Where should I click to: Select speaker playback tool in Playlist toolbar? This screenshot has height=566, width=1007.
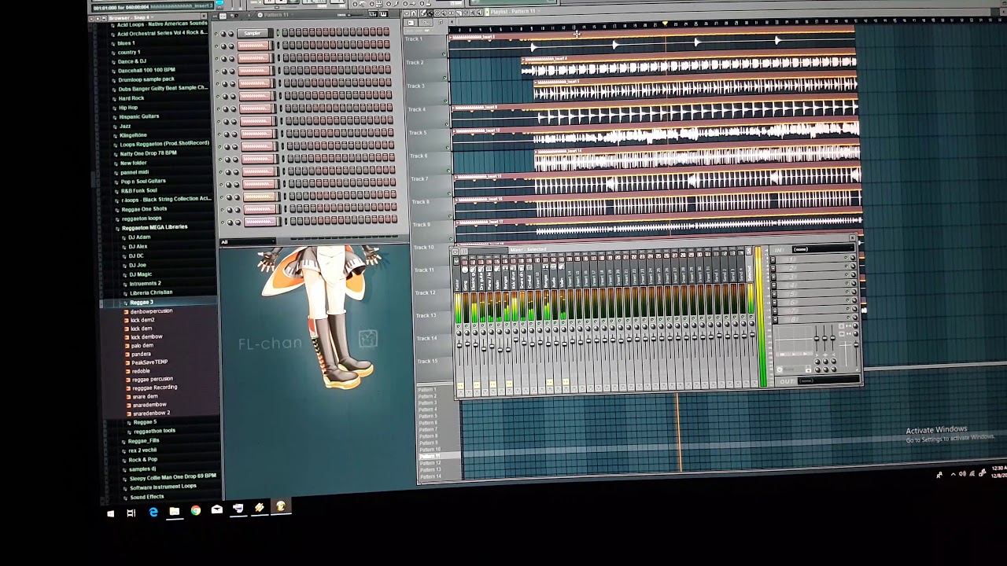point(479,13)
